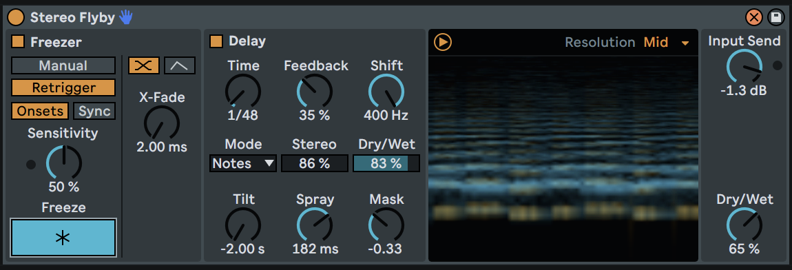Click the orange X delete device icon
This screenshot has width=792, height=270.
(x=754, y=18)
